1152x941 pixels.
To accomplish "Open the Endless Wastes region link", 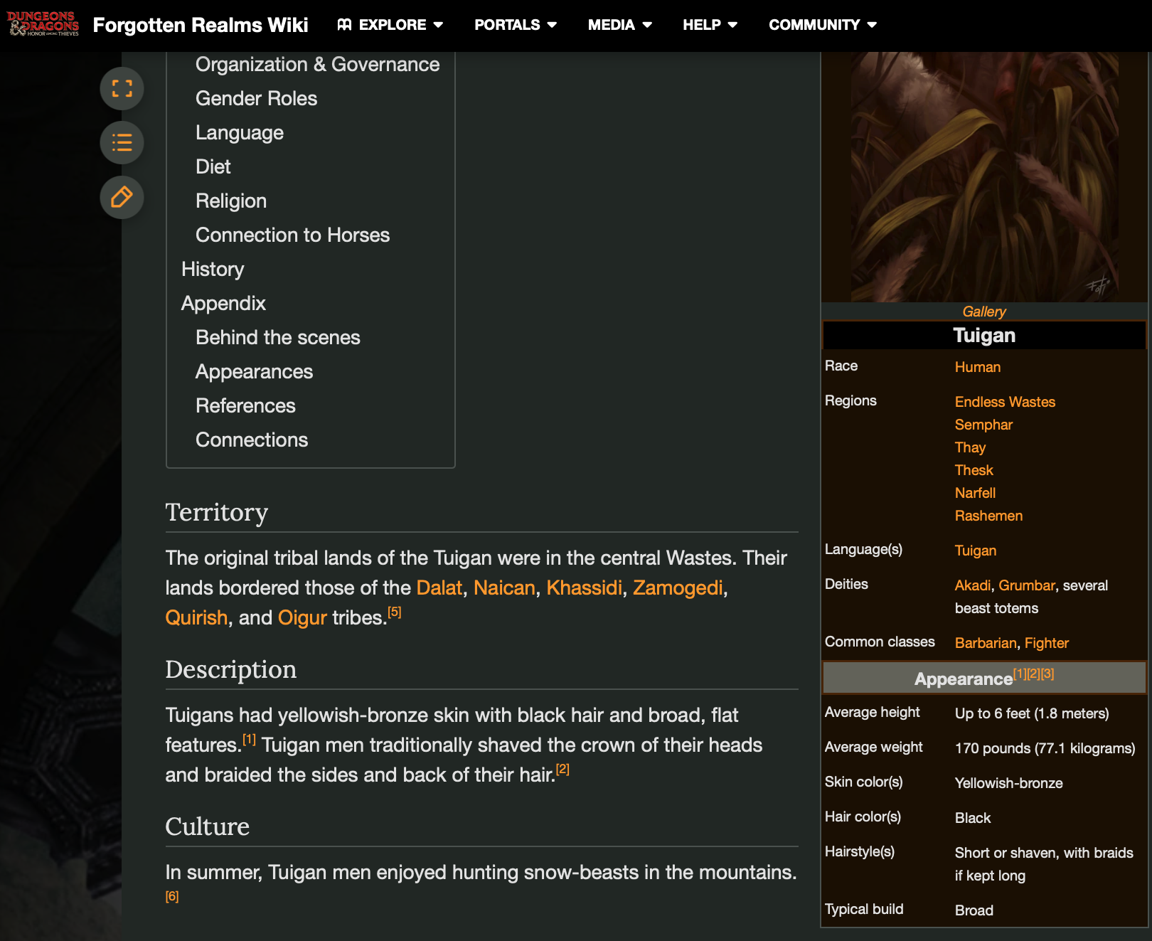I will pyautogui.click(x=1004, y=402).
